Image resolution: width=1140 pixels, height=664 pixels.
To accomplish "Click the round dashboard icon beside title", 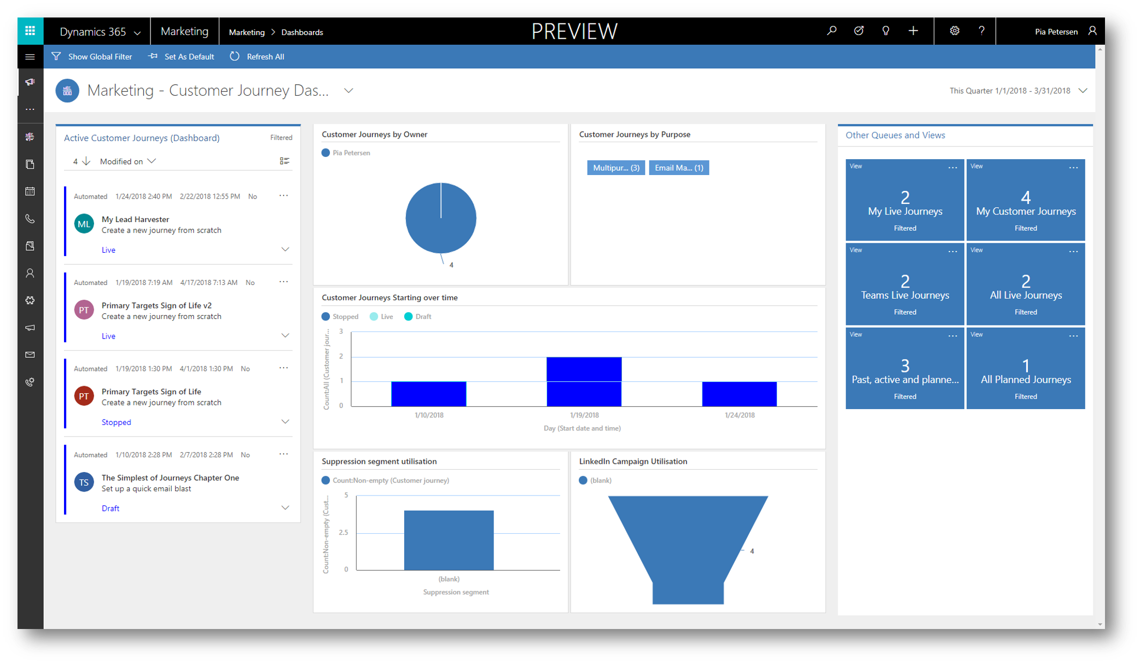I will [67, 91].
